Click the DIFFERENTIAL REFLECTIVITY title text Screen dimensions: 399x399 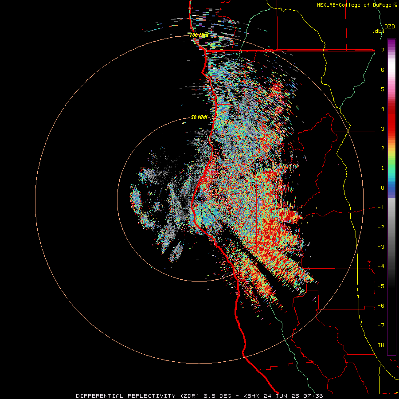126,396
